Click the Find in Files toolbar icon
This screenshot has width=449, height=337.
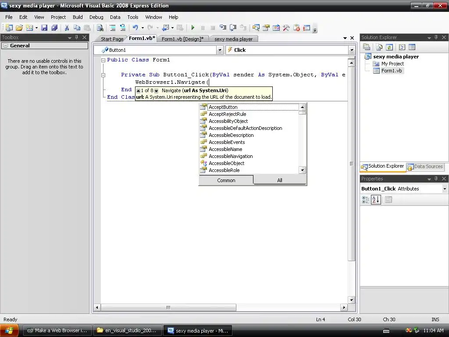tap(100, 28)
